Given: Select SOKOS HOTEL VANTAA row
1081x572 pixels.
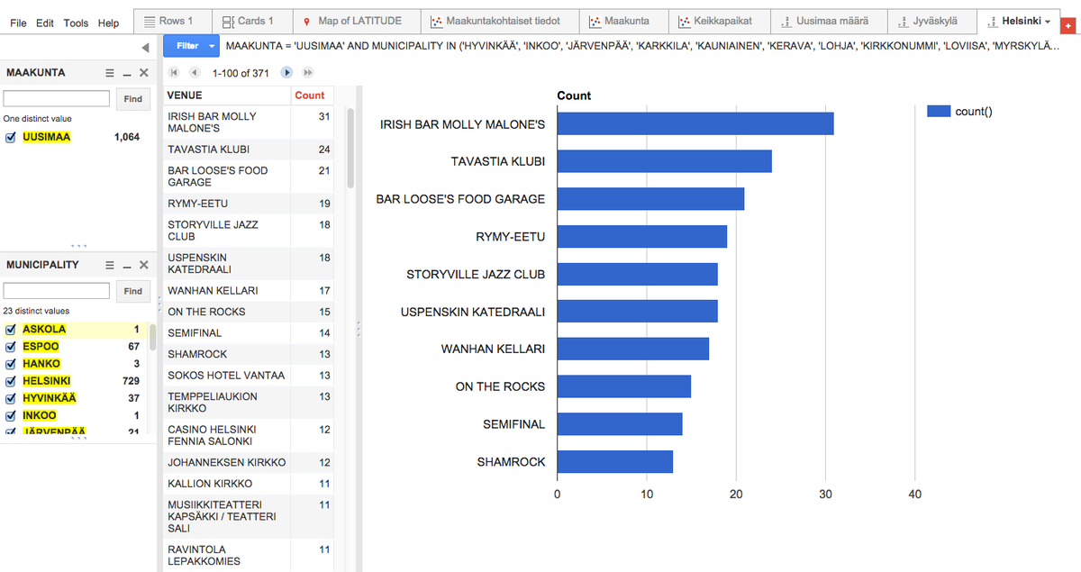Looking at the screenshot, I should point(248,376).
